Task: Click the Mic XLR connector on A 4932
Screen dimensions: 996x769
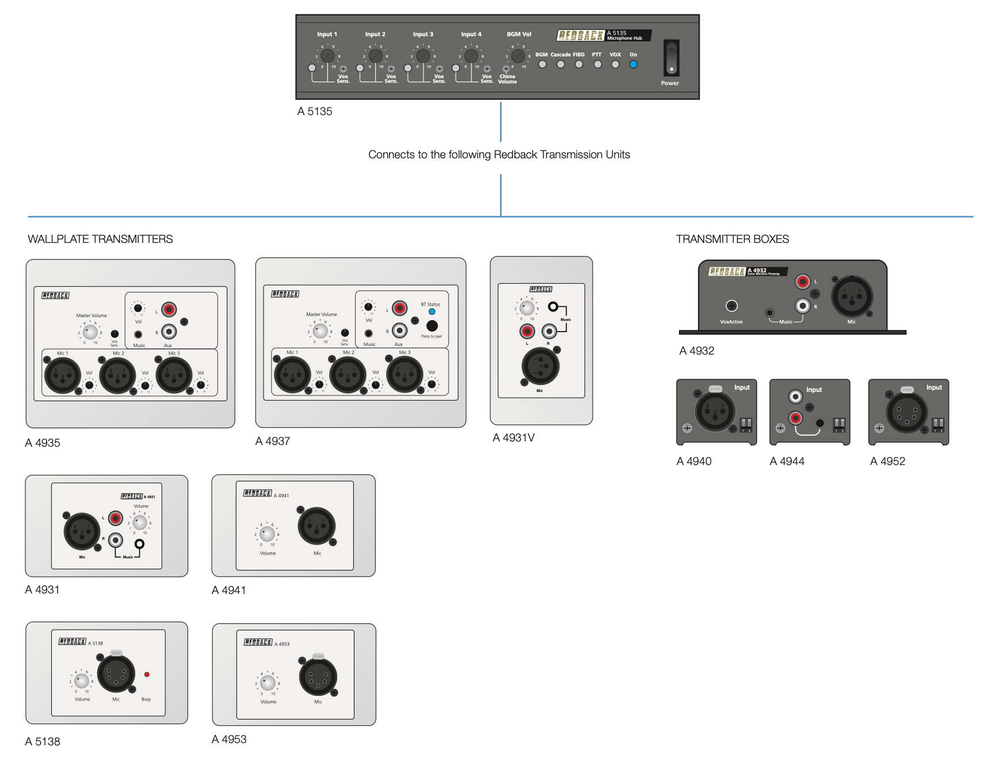Action: (x=852, y=296)
